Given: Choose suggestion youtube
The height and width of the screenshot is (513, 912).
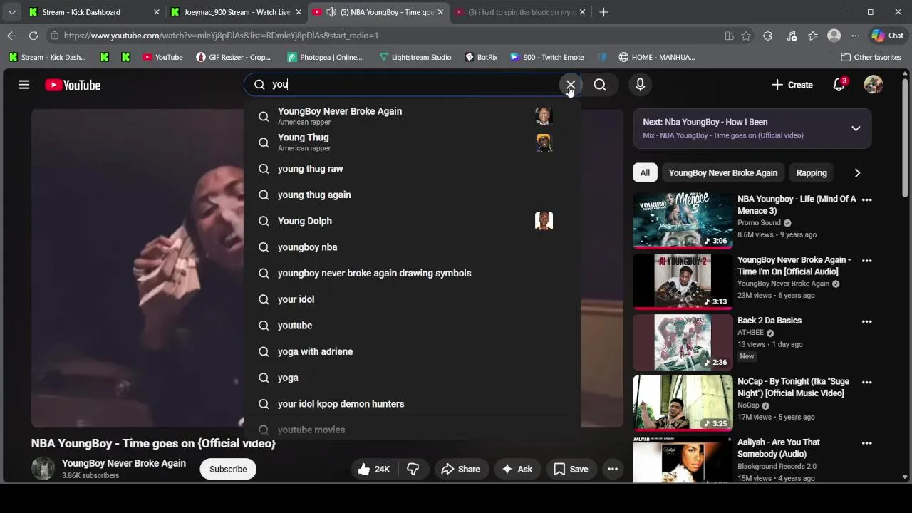Looking at the screenshot, I should (x=412, y=326).
